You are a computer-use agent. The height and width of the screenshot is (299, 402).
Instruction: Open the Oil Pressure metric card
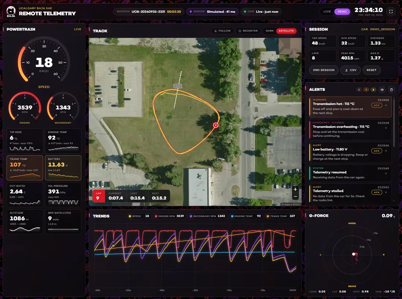click(63, 195)
